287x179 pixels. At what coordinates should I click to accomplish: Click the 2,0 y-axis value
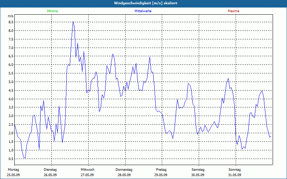pyautogui.click(x=11, y=133)
